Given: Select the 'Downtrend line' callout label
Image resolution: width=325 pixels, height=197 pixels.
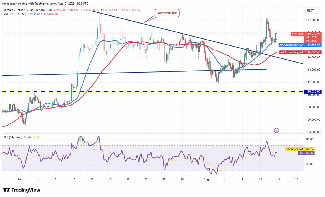Looking at the screenshot, I should point(167,12).
